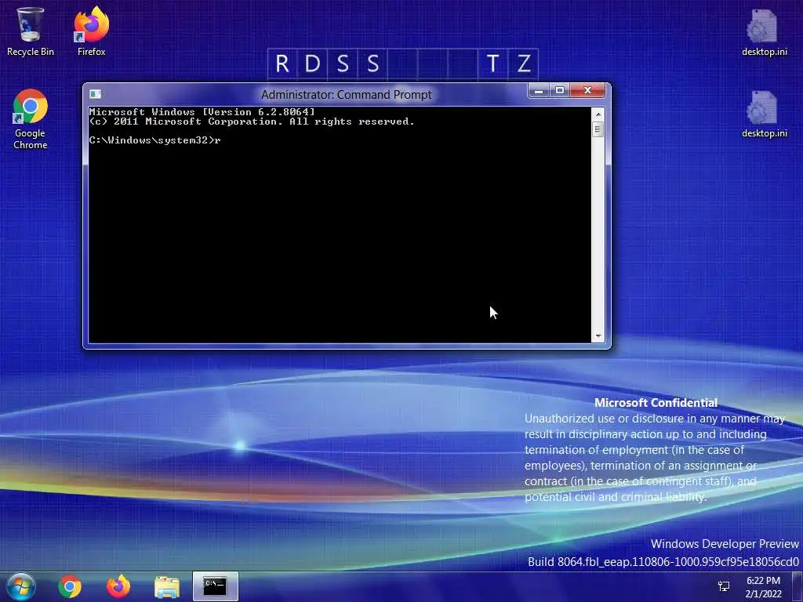Click the Command Prompt title bar text
This screenshot has height=602, width=803.
pyautogui.click(x=346, y=95)
